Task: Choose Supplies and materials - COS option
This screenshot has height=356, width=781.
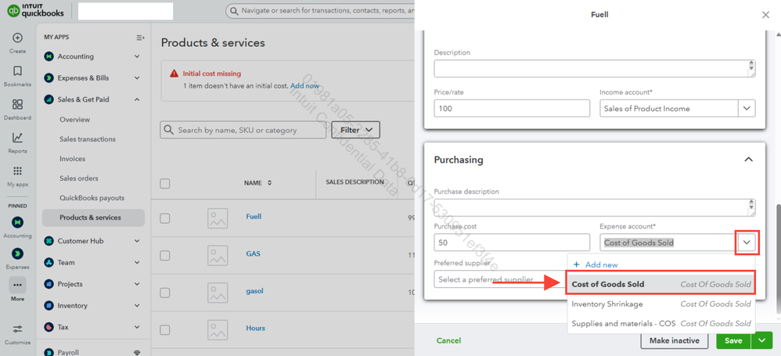Action: click(x=661, y=324)
